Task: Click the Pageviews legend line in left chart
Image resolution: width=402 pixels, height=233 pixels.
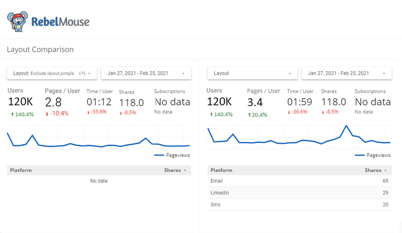Action: pos(159,155)
